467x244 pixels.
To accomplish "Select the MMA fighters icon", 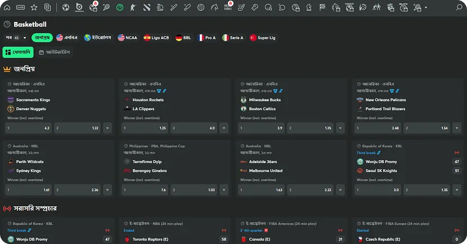I will (x=376, y=7).
